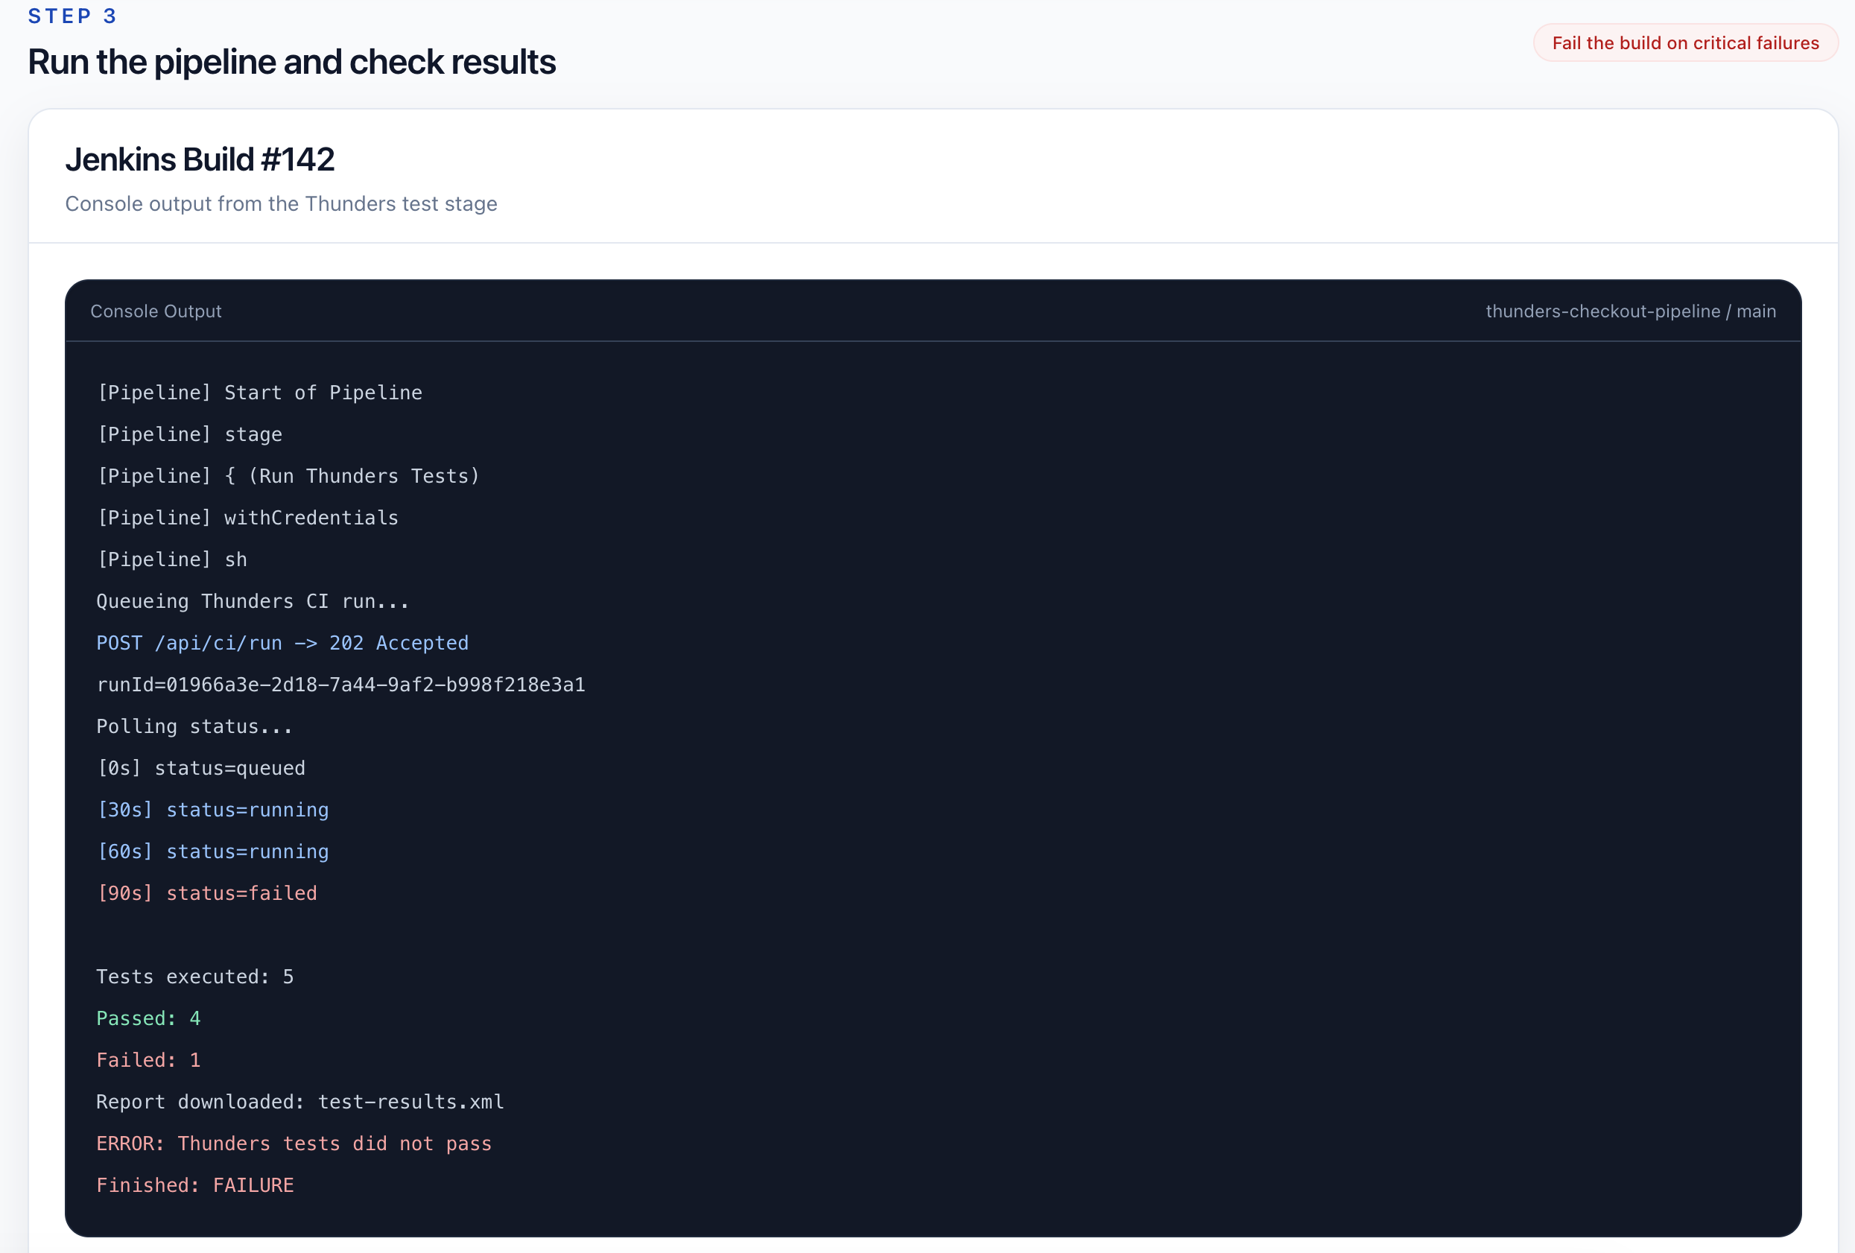Click the 'Console Output' header label

156,311
